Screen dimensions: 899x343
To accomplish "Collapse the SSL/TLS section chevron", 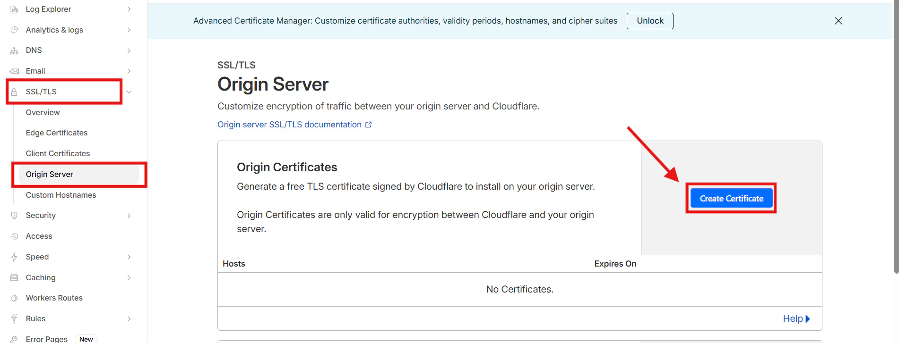I will 129,92.
